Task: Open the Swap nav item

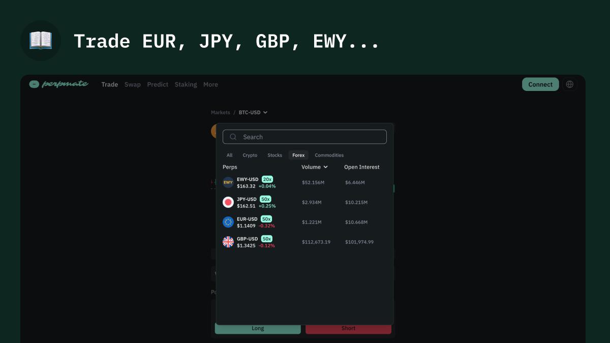Action: click(x=133, y=84)
